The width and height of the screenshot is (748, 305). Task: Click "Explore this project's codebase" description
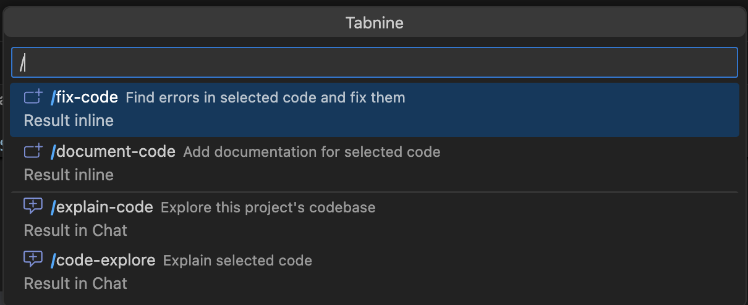pos(268,207)
